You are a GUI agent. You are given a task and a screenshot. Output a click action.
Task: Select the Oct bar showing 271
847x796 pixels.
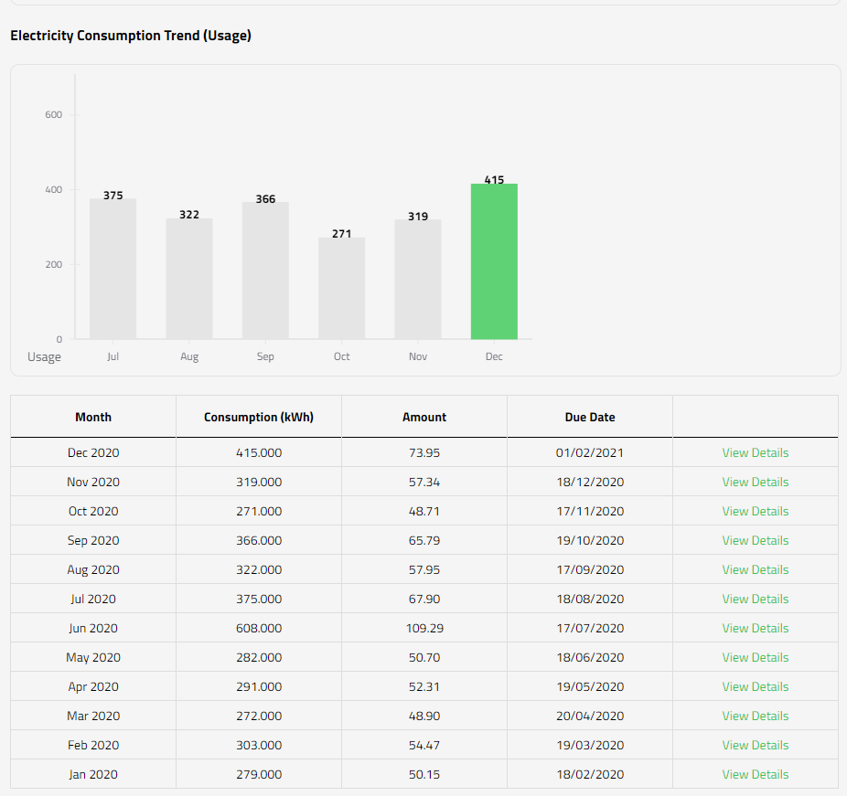(x=341, y=289)
